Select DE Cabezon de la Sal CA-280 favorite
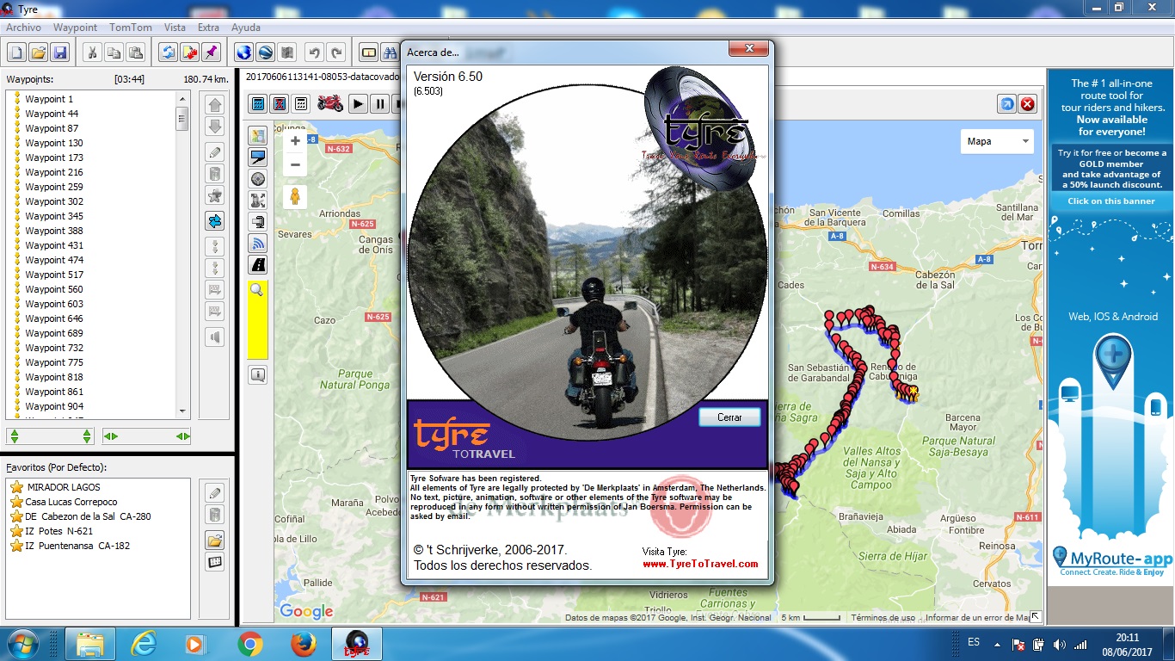 [x=88, y=516]
